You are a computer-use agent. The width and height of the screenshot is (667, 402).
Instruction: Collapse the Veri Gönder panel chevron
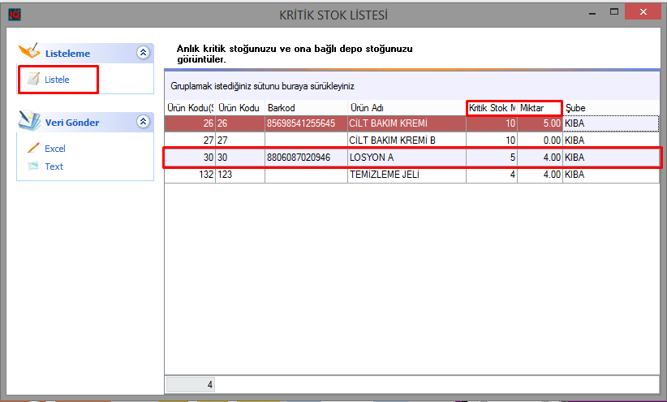point(144,122)
